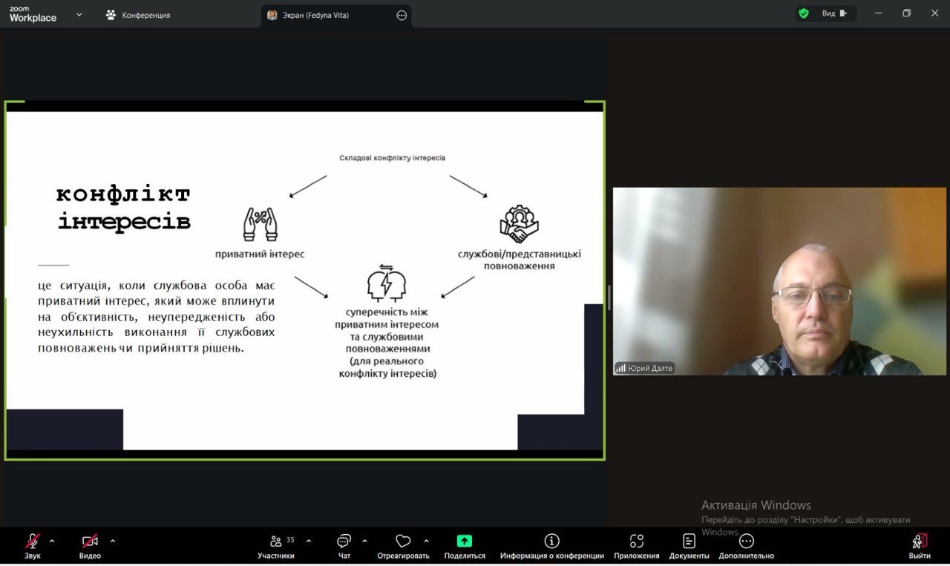Expand video options arrow next to Видео

point(113,541)
